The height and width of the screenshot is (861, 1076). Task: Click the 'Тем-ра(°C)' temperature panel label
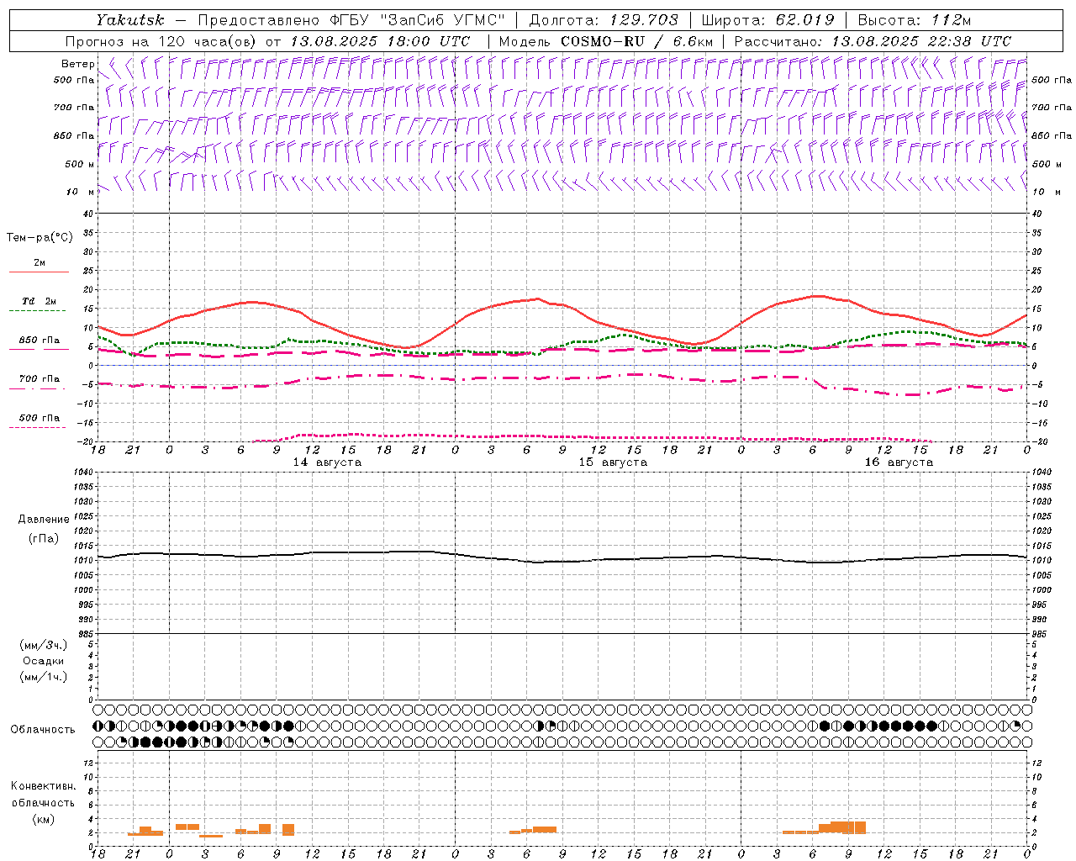tap(40, 238)
